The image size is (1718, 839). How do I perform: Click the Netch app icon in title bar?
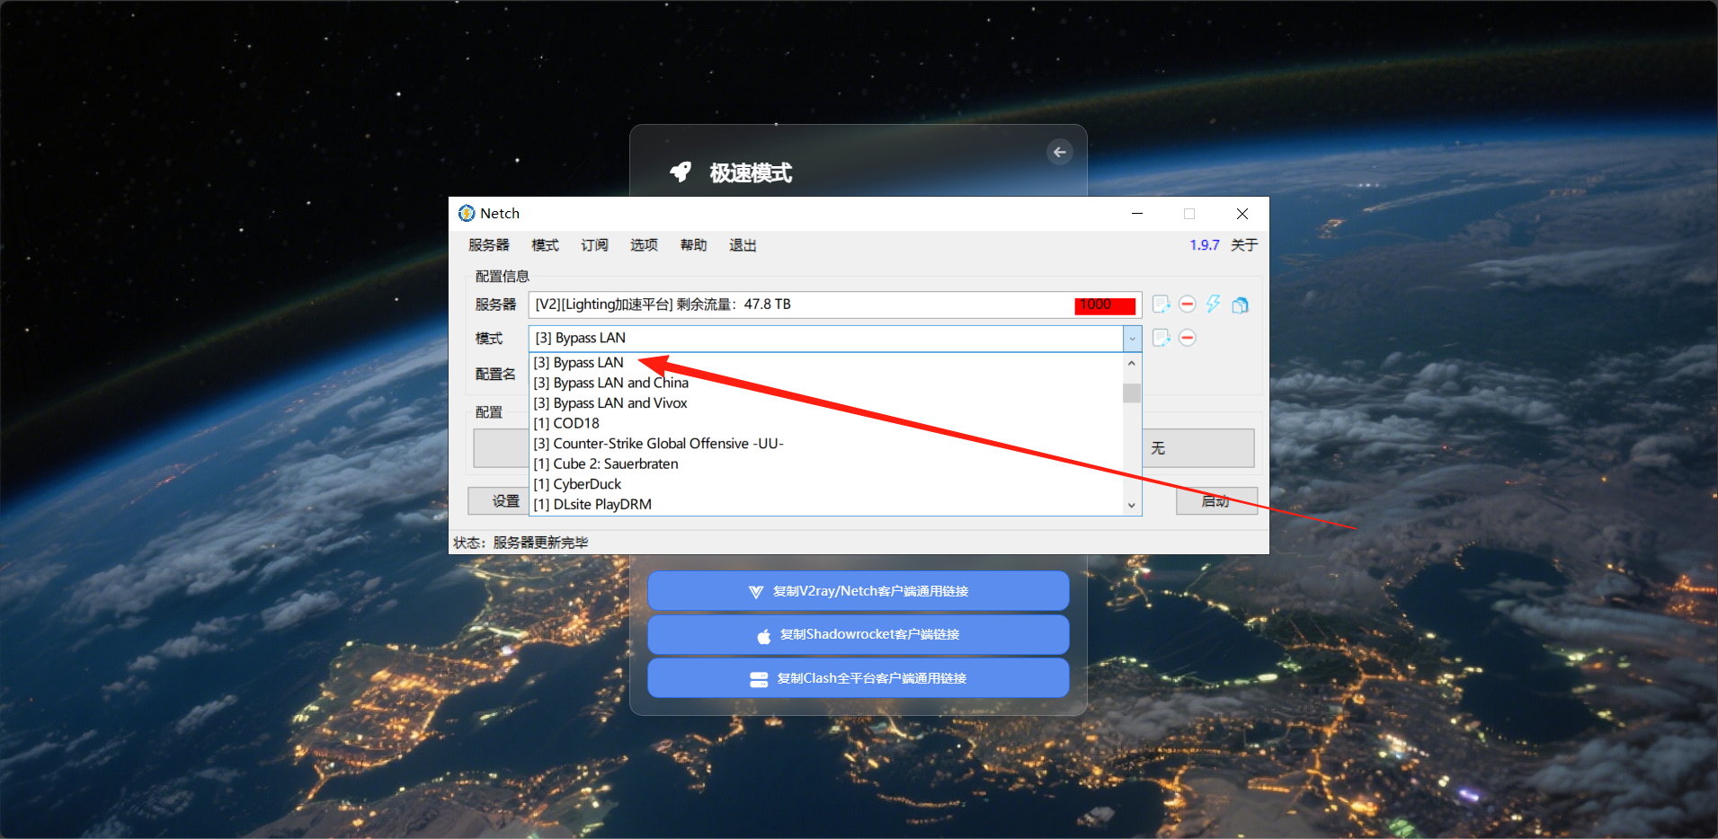pos(467,213)
